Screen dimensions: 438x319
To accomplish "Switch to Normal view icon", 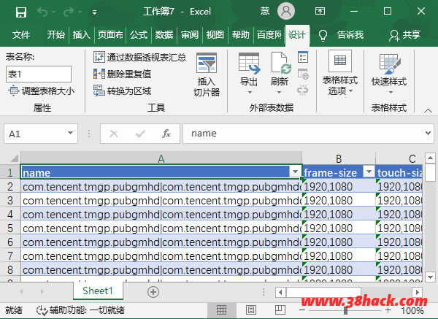I will 221,310.
